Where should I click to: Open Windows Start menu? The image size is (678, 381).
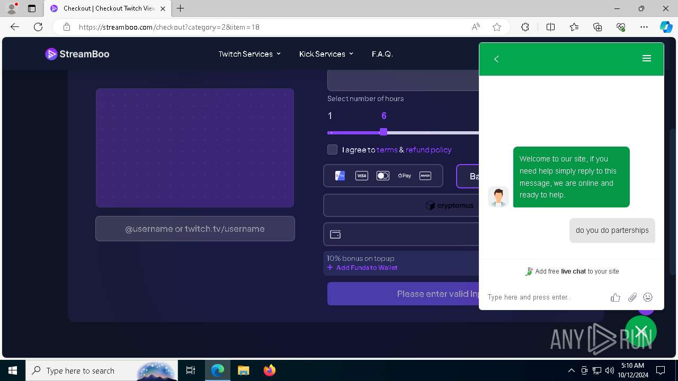pyautogui.click(x=13, y=370)
